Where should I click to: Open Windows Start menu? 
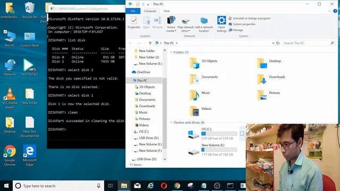point(6,186)
